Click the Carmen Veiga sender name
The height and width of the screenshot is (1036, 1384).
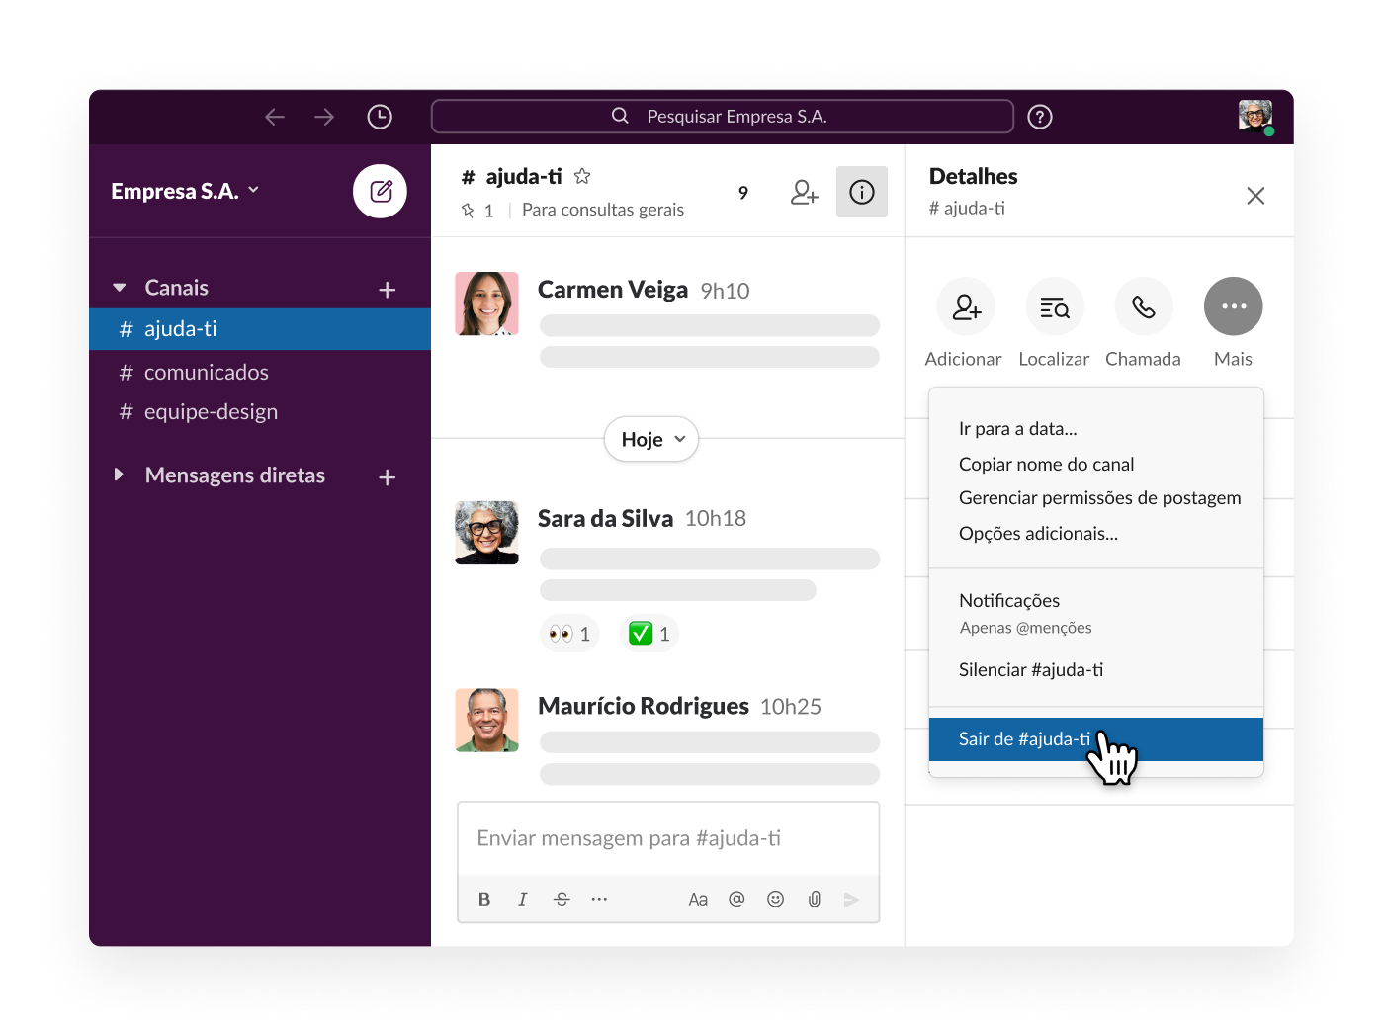(x=613, y=290)
